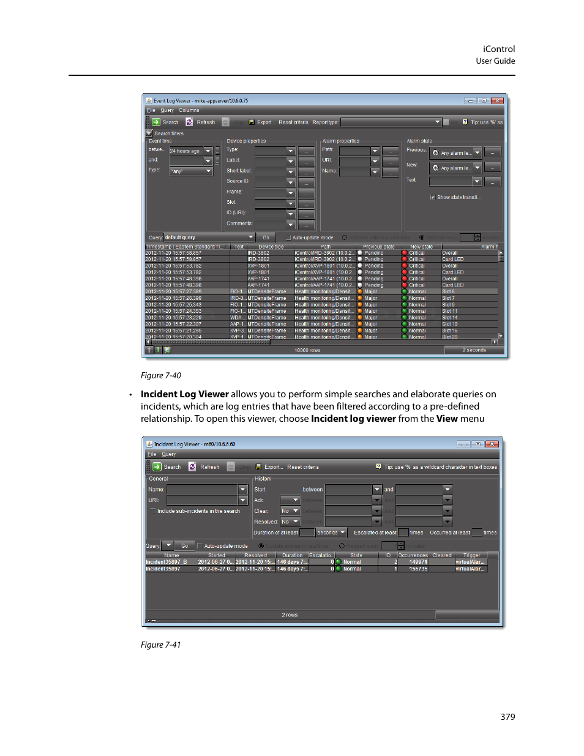The image size is (584, 756).
Task: Click orange Major icon in Slot 6 row
Action: coord(360,291)
